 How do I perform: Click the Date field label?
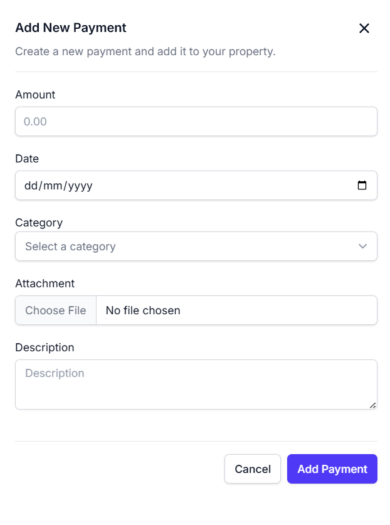27,159
